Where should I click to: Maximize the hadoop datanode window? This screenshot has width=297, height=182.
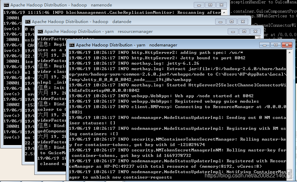pyautogui.click(x=231, y=22)
